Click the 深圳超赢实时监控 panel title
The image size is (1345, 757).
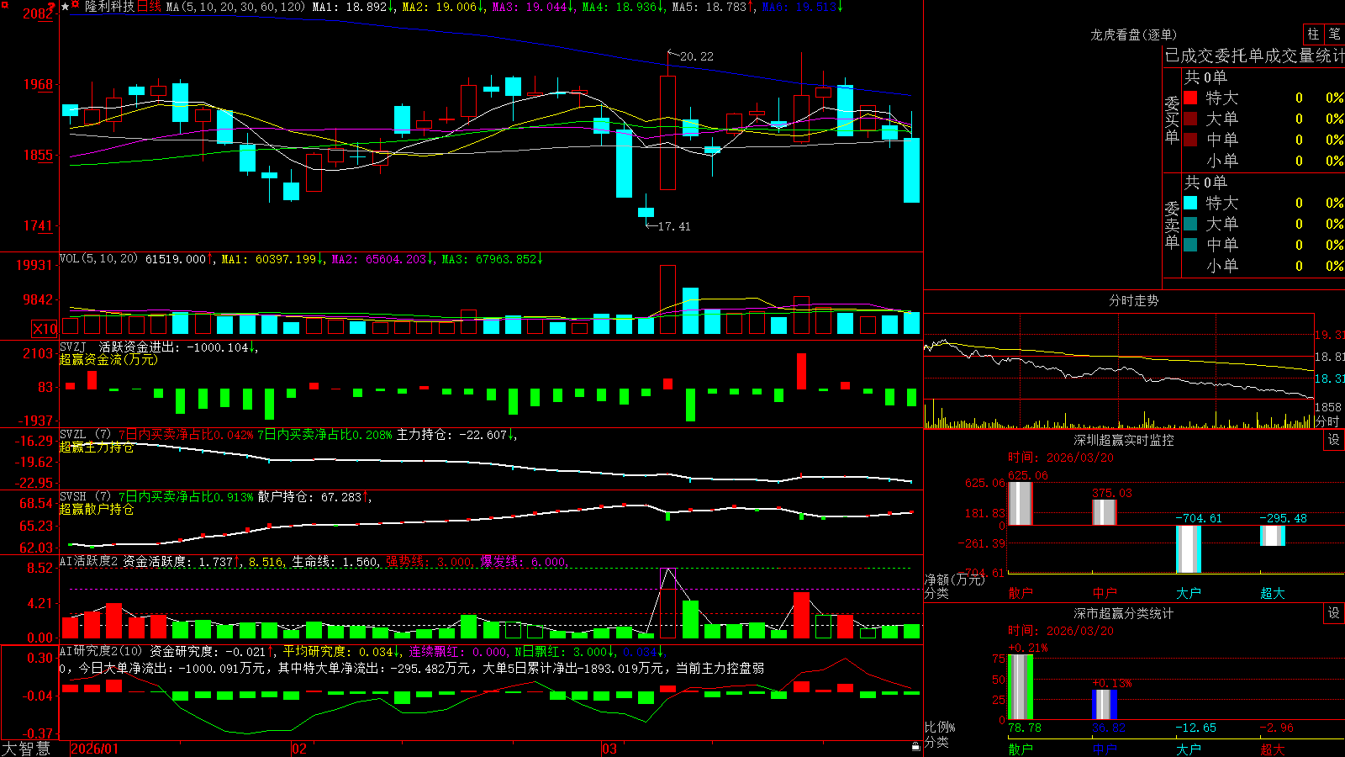click(x=1124, y=440)
